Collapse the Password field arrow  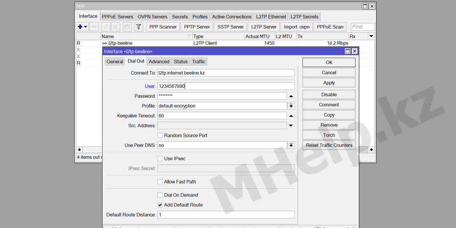click(291, 96)
